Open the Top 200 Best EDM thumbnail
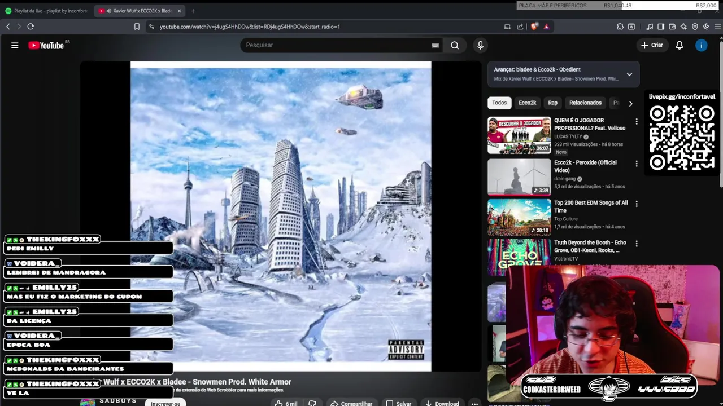The width and height of the screenshot is (723, 406). coord(519,217)
